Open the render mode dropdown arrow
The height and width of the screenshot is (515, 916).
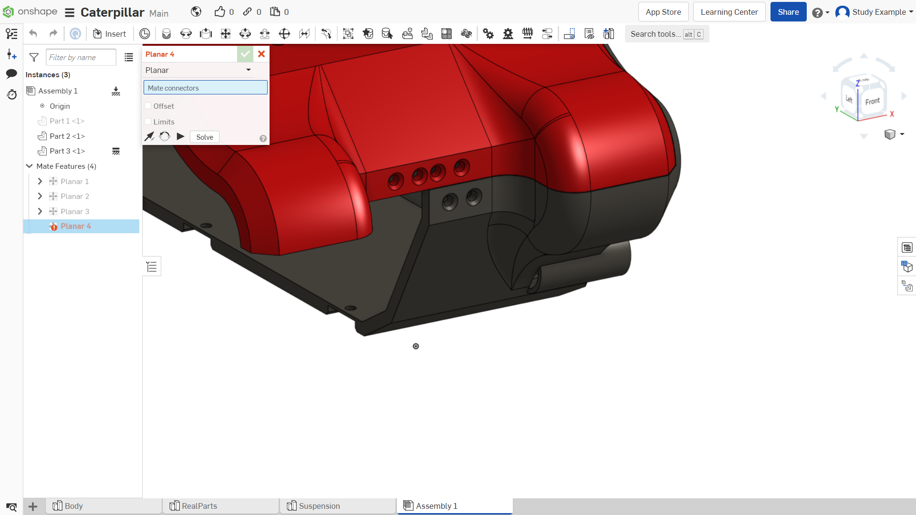(902, 134)
